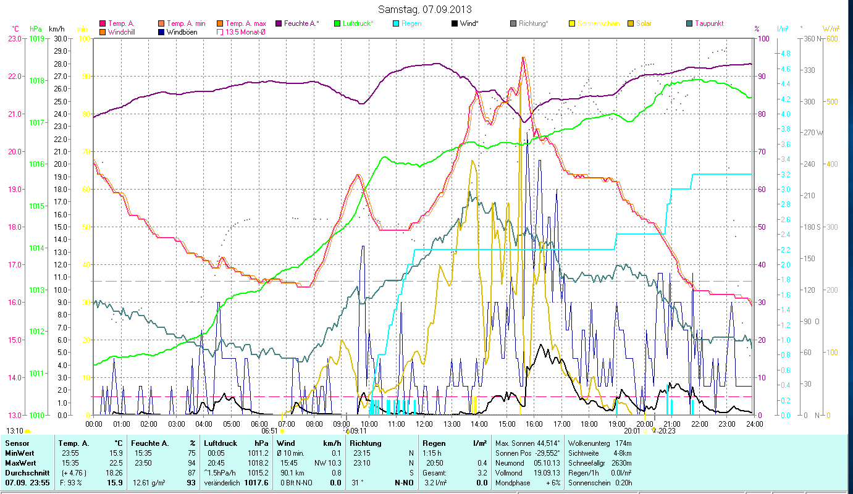Click the sun icon beside 13:10
The height and width of the screenshot is (494, 853).
click(x=27, y=430)
